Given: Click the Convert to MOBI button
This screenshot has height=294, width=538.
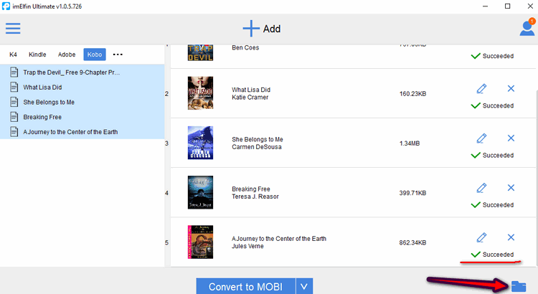Looking at the screenshot, I should point(245,286).
